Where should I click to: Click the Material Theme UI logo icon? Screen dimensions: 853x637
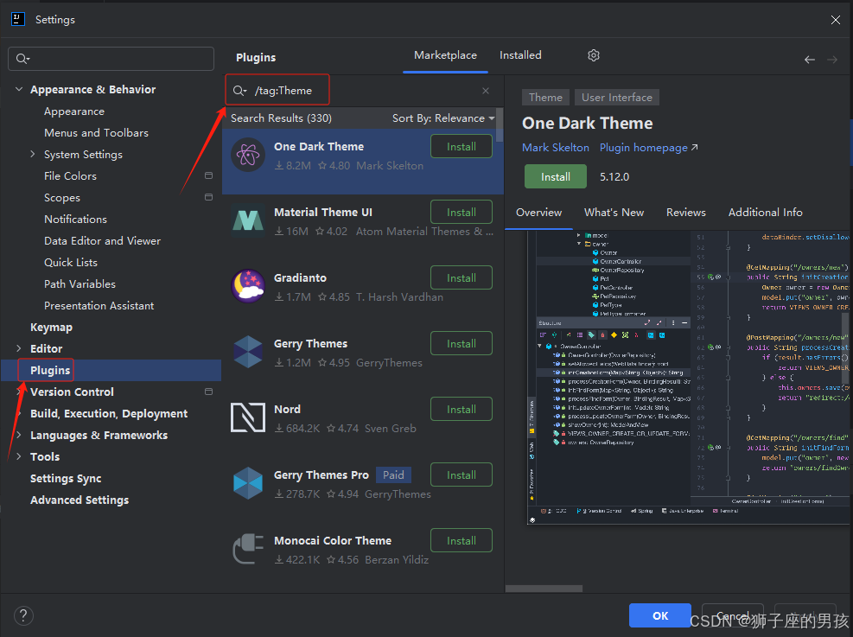click(x=248, y=220)
